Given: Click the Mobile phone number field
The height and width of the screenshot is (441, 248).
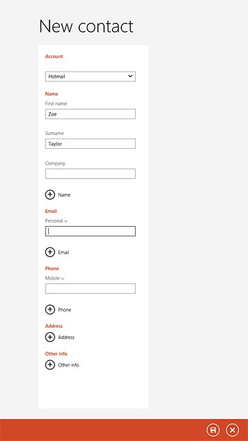Looking at the screenshot, I should [x=90, y=289].
